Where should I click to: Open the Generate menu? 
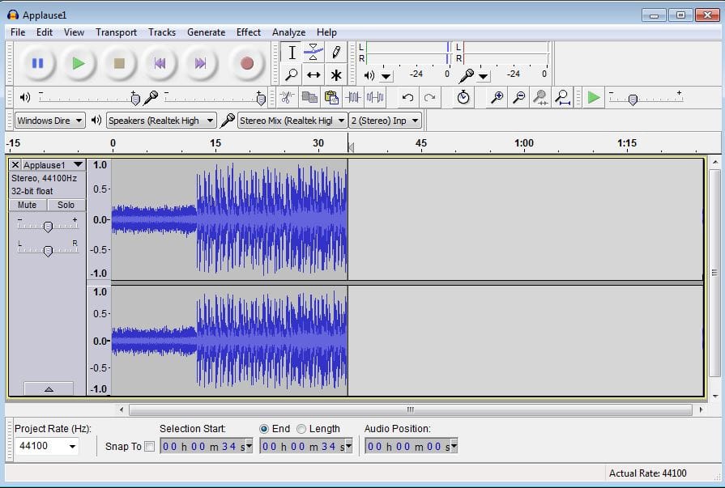206,32
